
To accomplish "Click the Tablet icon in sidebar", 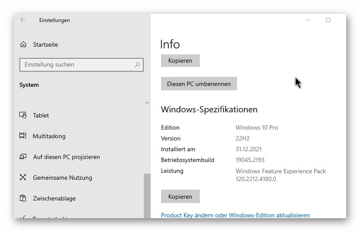I will pos(23,115).
